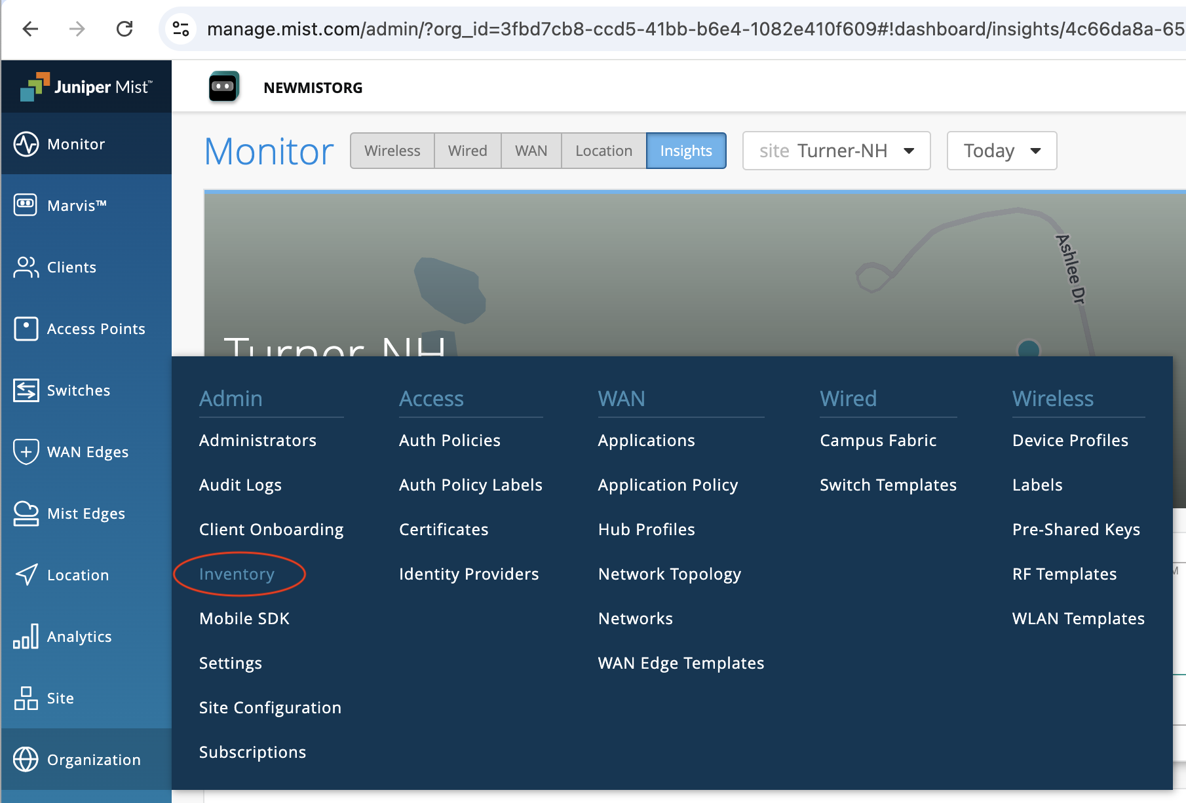Open Device Profiles
The height and width of the screenshot is (803, 1186).
pos(1071,440)
